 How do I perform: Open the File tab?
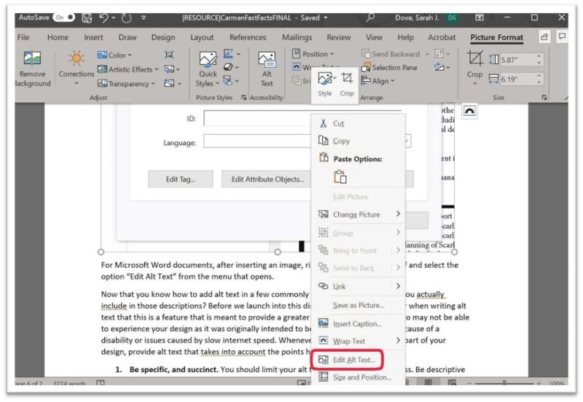[x=23, y=37]
